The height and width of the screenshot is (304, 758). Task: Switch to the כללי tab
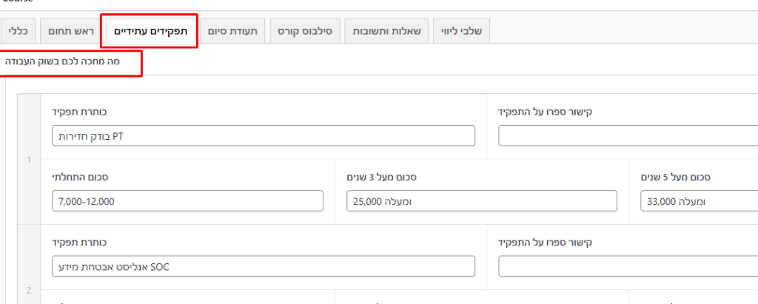pyautogui.click(x=17, y=31)
